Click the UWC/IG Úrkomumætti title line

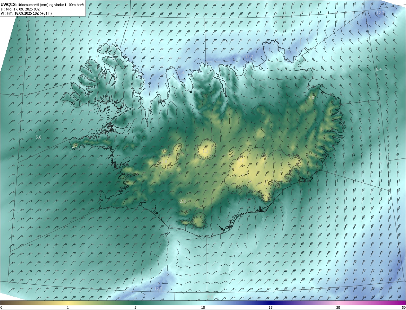click(x=43, y=4)
